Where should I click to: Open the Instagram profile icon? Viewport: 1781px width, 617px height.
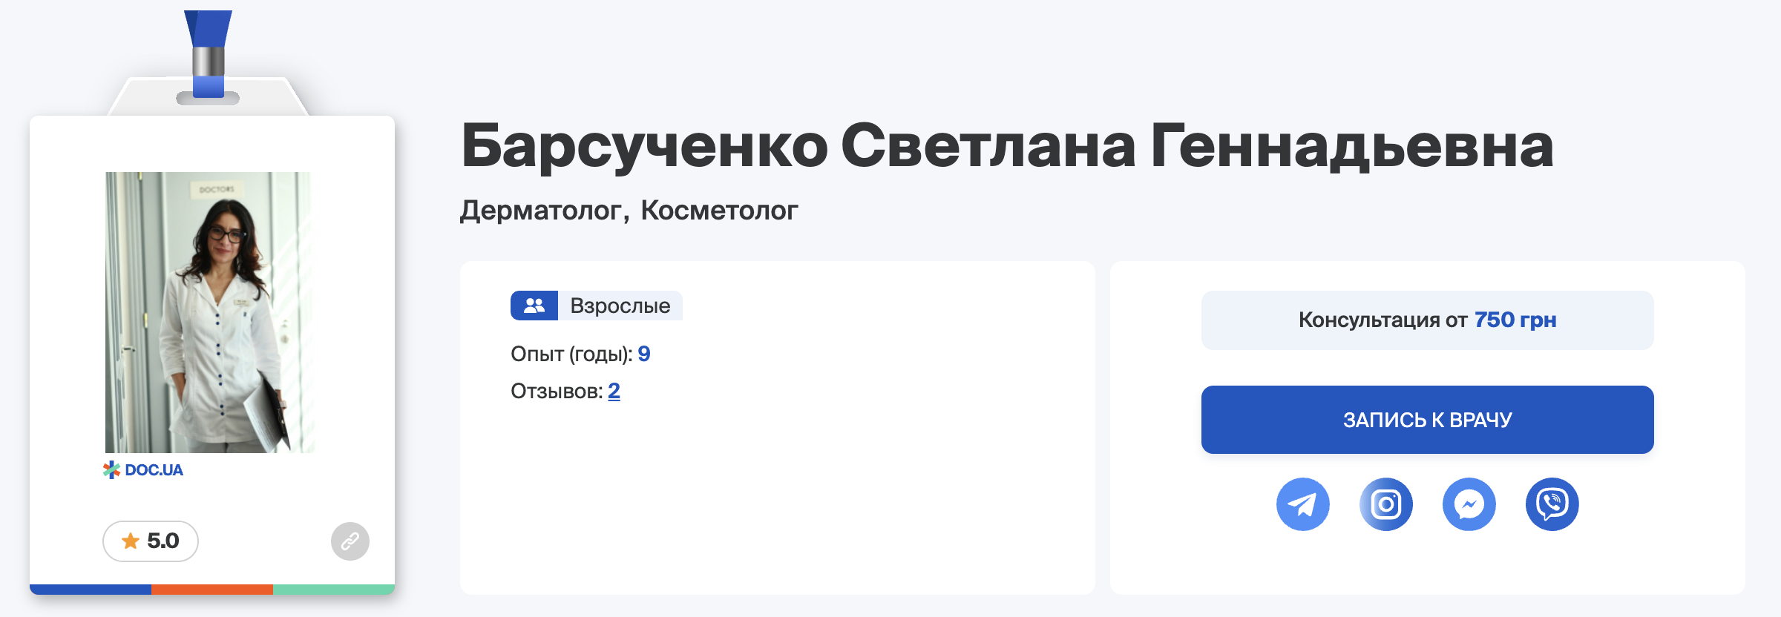(x=1385, y=504)
